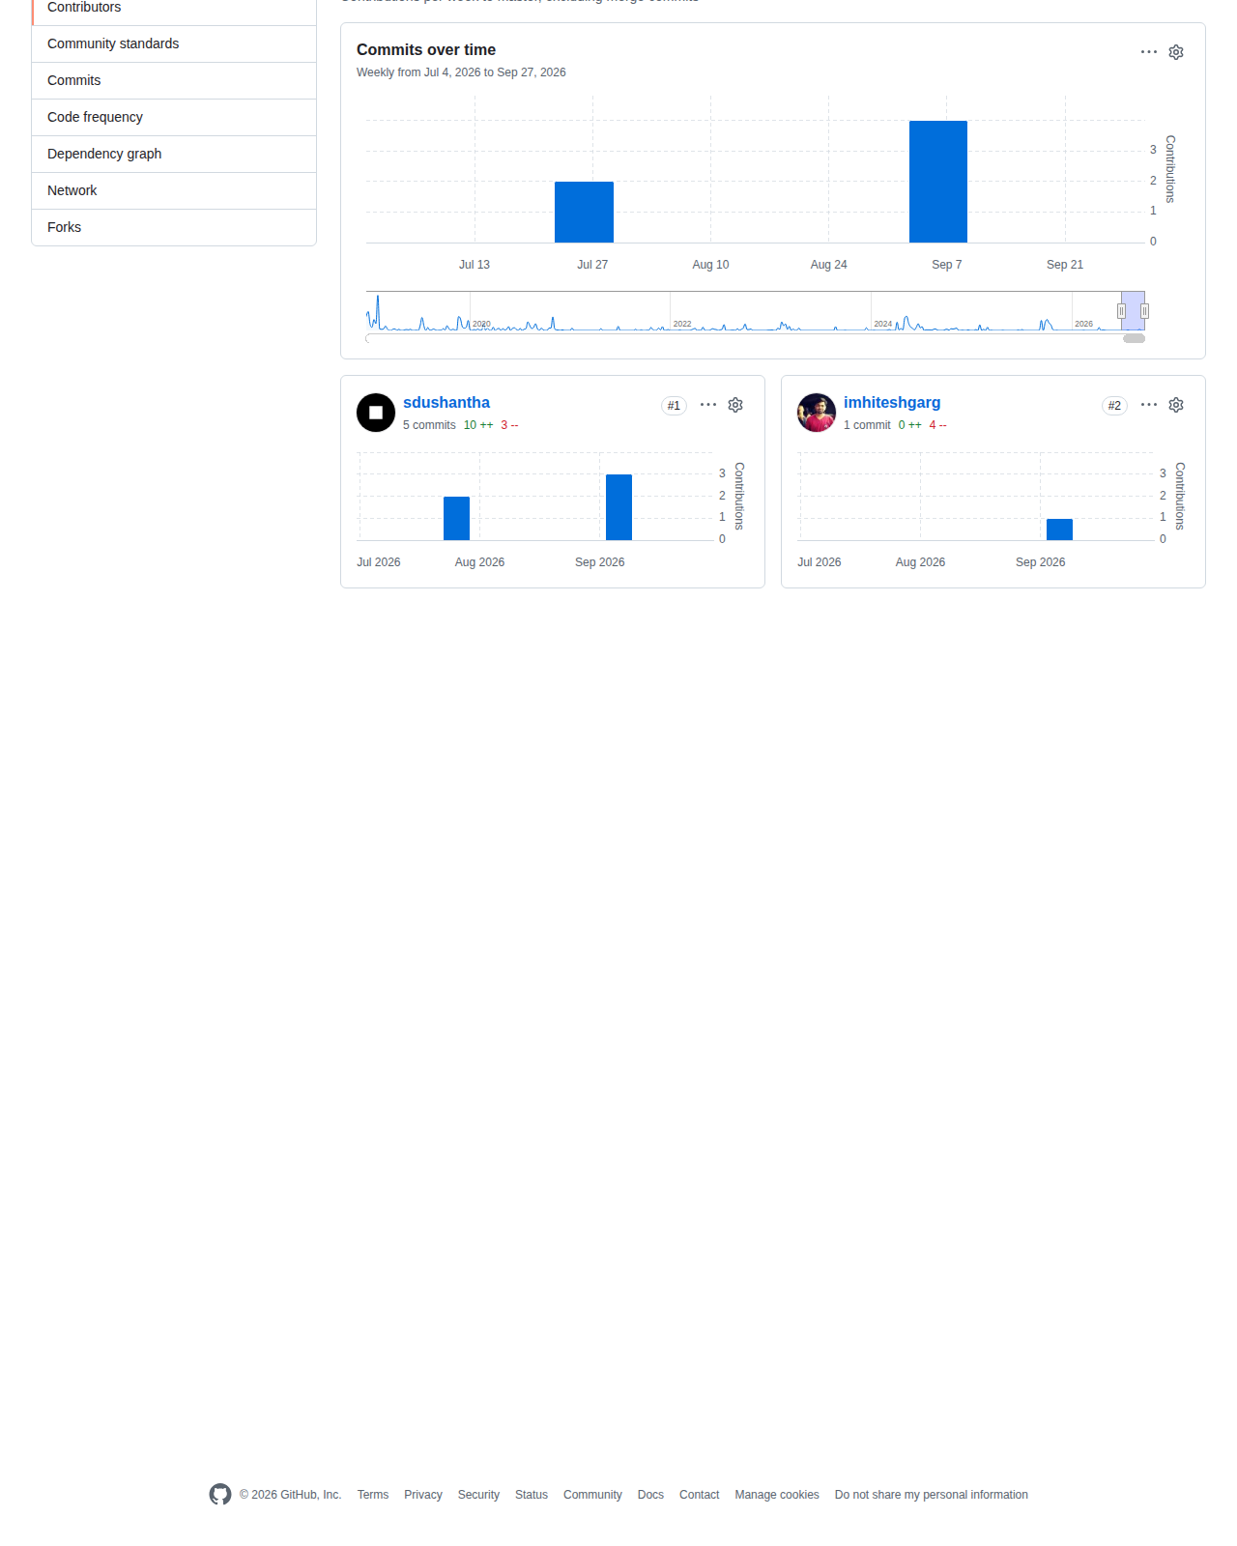Click sdushantha's avatar icon
1237x1546 pixels.
click(x=376, y=413)
